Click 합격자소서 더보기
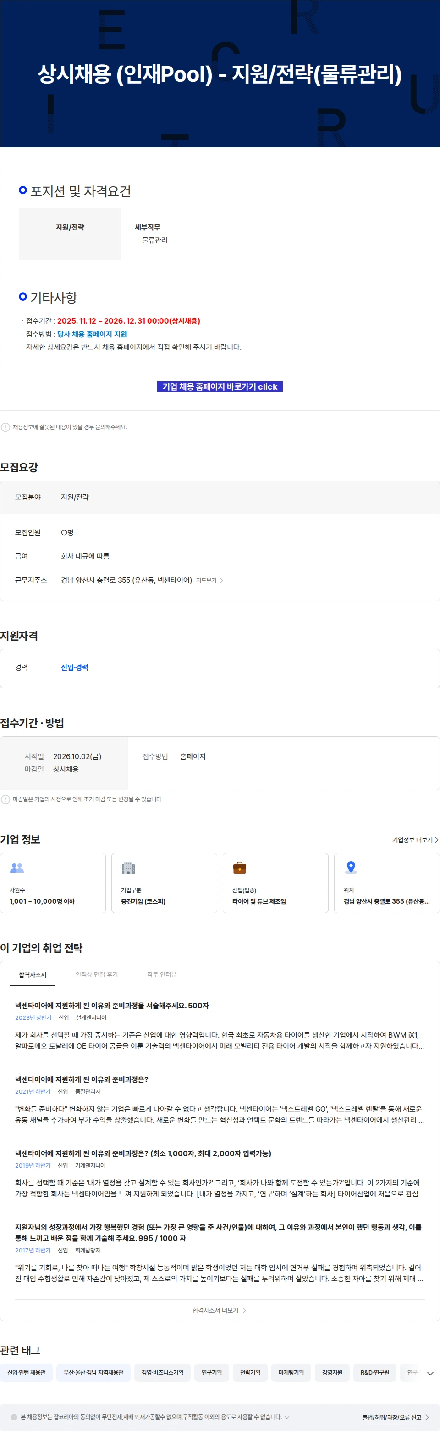The image size is (440, 1431). coord(219,1310)
